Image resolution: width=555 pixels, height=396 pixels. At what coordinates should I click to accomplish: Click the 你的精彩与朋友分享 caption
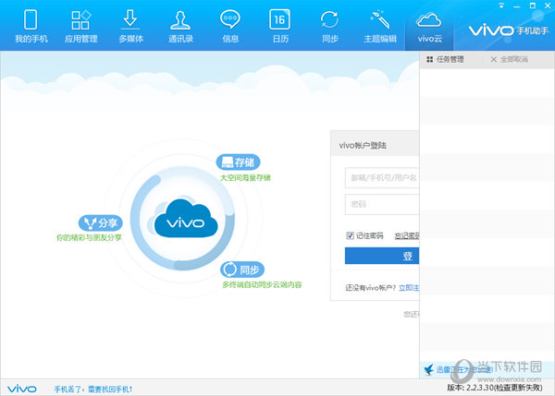click(89, 237)
